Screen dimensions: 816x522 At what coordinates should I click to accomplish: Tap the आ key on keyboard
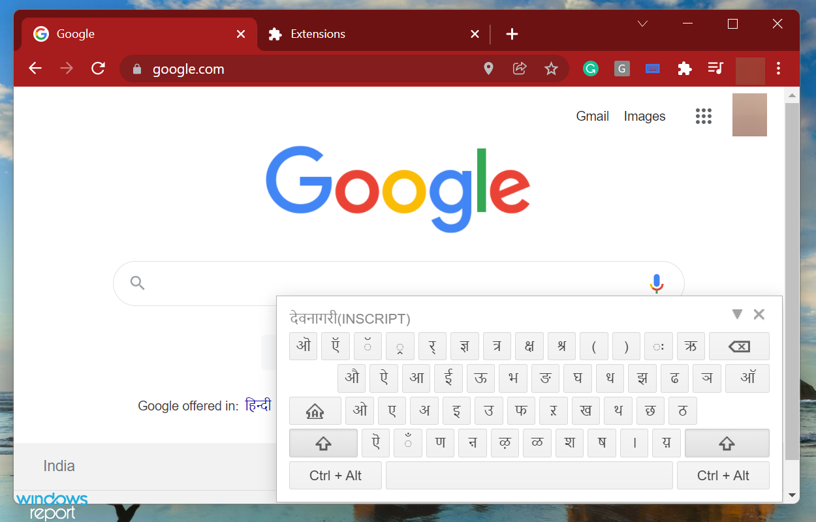coord(416,378)
